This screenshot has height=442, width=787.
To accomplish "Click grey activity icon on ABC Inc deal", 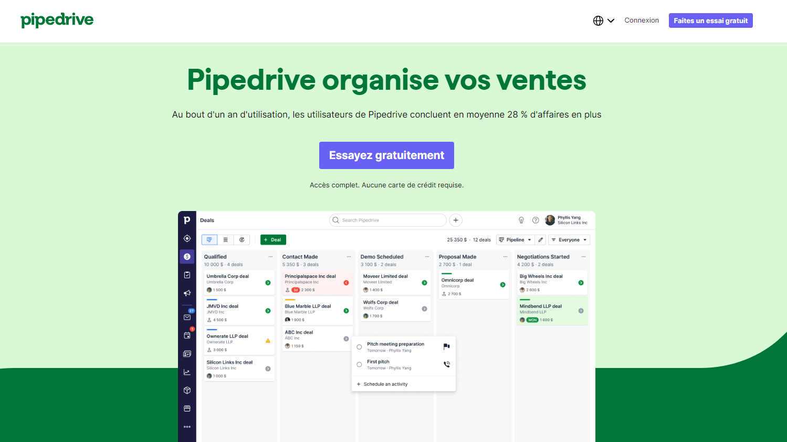I will 346,339.
